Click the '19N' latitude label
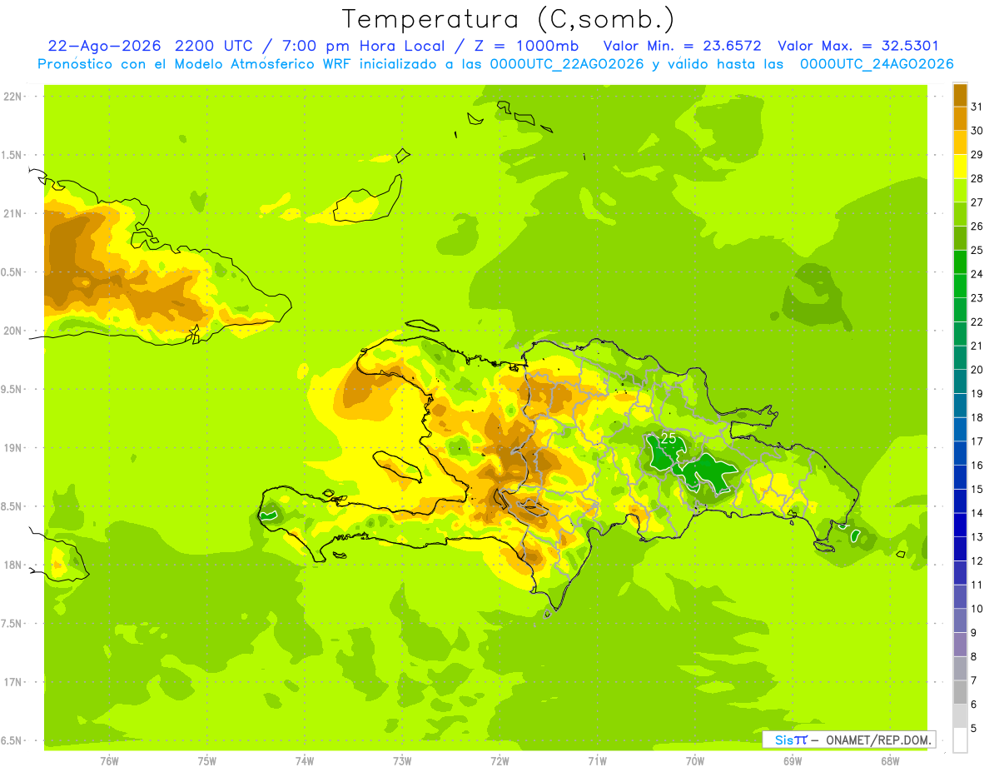 12,447
